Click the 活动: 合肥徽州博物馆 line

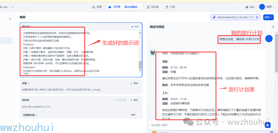point(176,103)
